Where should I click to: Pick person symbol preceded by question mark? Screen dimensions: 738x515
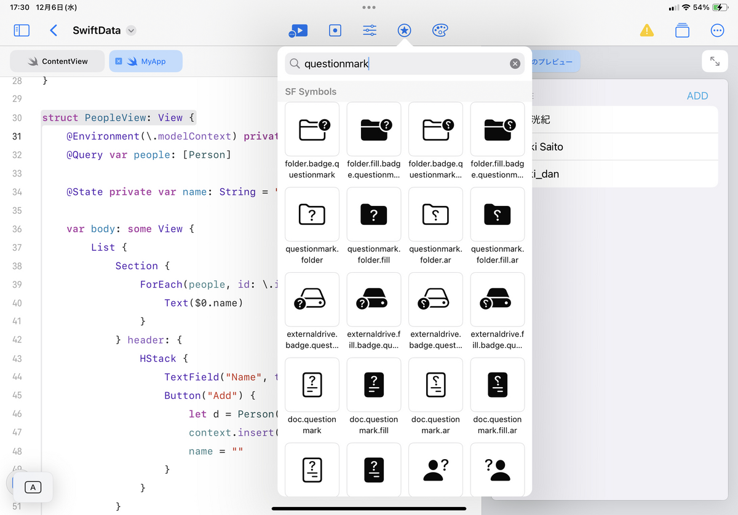[498, 470]
